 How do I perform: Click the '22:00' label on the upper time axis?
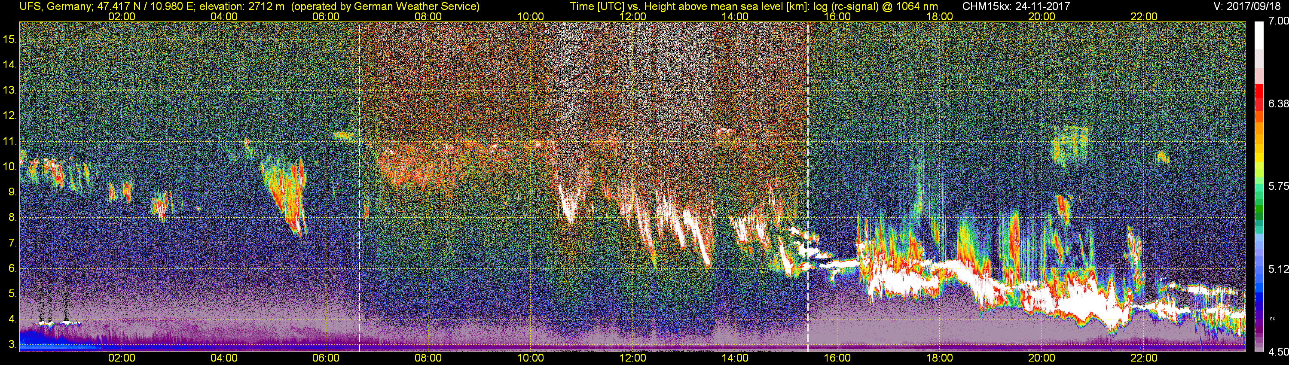[1144, 16]
